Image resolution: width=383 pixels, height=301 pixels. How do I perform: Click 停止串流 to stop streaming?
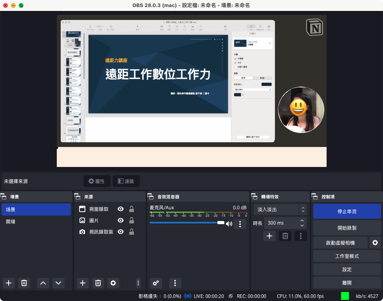click(347, 211)
